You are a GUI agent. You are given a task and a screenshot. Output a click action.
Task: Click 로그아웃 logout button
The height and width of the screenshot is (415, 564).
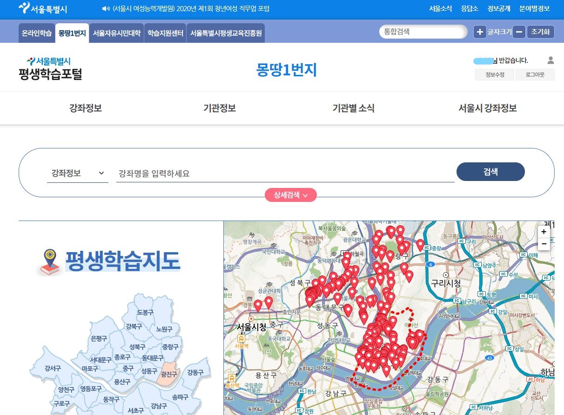pos(535,75)
